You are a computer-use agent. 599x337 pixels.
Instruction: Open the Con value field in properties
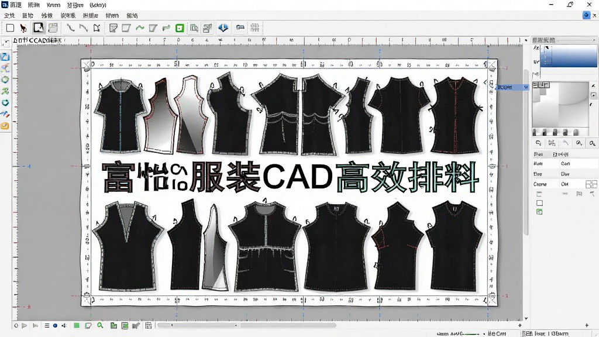point(579,164)
